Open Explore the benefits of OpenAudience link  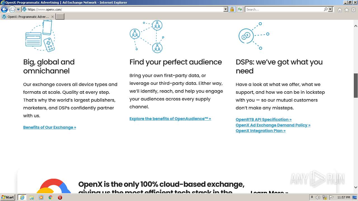[170, 119]
